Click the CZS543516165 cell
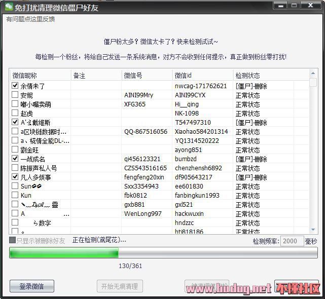This screenshot has width=325, height=299. 146,168
